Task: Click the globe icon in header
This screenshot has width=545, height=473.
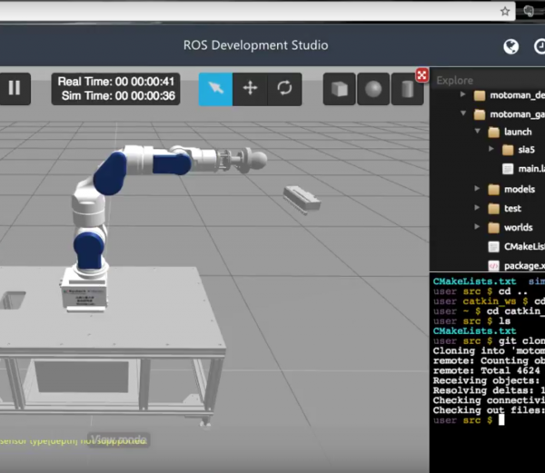Action: point(511,45)
